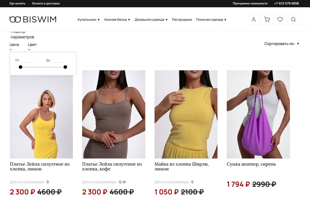Open the shopping cart icon
The height and width of the screenshot is (207, 310).
point(267,19)
